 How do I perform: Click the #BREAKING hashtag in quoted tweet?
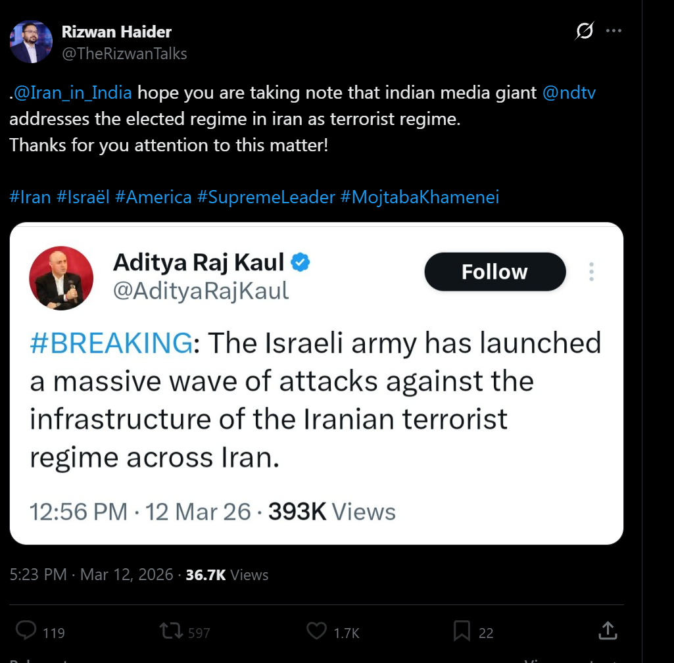click(111, 343)
